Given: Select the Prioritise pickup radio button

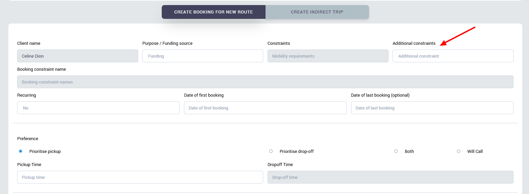Looking at the screenshot, I should pos(21,151).
